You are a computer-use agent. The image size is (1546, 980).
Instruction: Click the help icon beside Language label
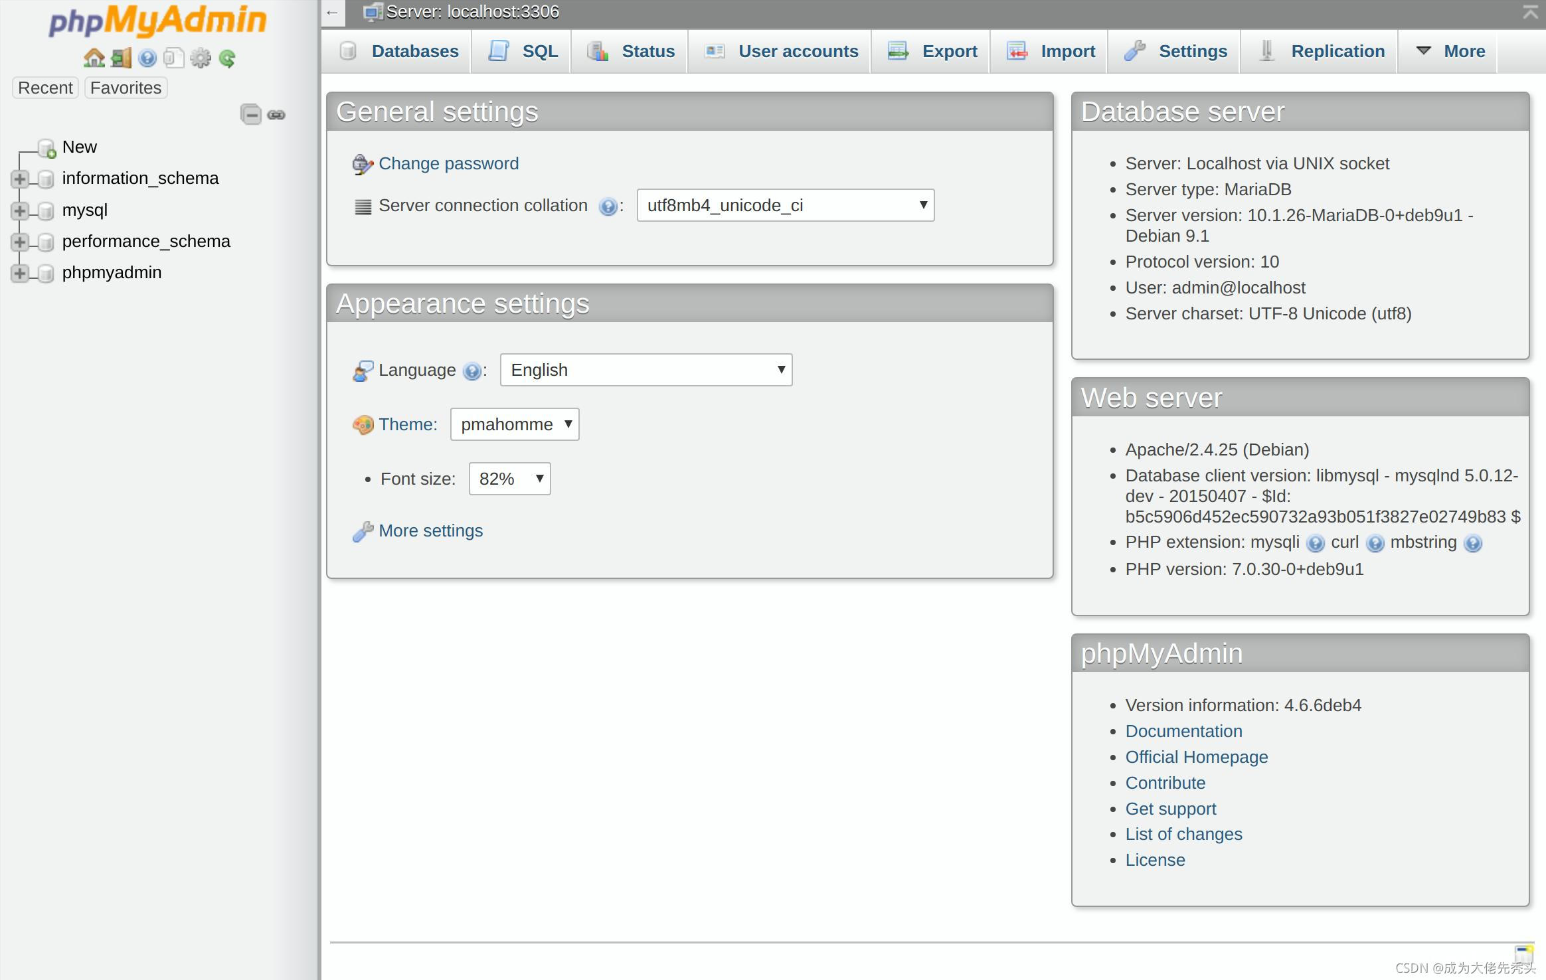(x=472, y=371)
